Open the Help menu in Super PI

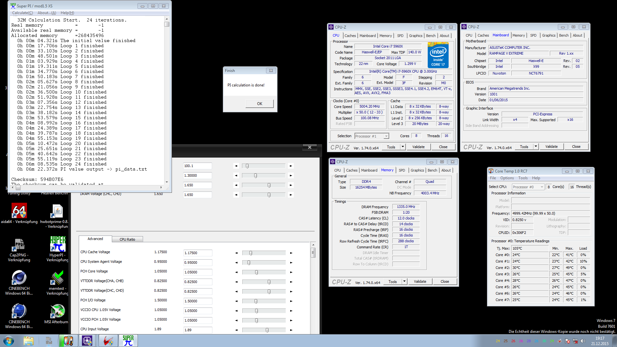[67, 13]
